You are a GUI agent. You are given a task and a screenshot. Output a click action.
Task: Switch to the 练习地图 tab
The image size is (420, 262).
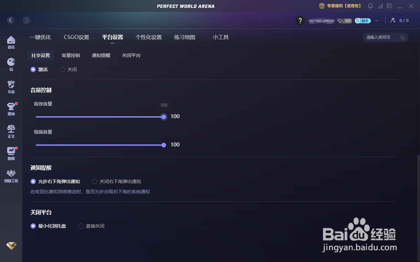pyautogui.click(x=185, y=37)
